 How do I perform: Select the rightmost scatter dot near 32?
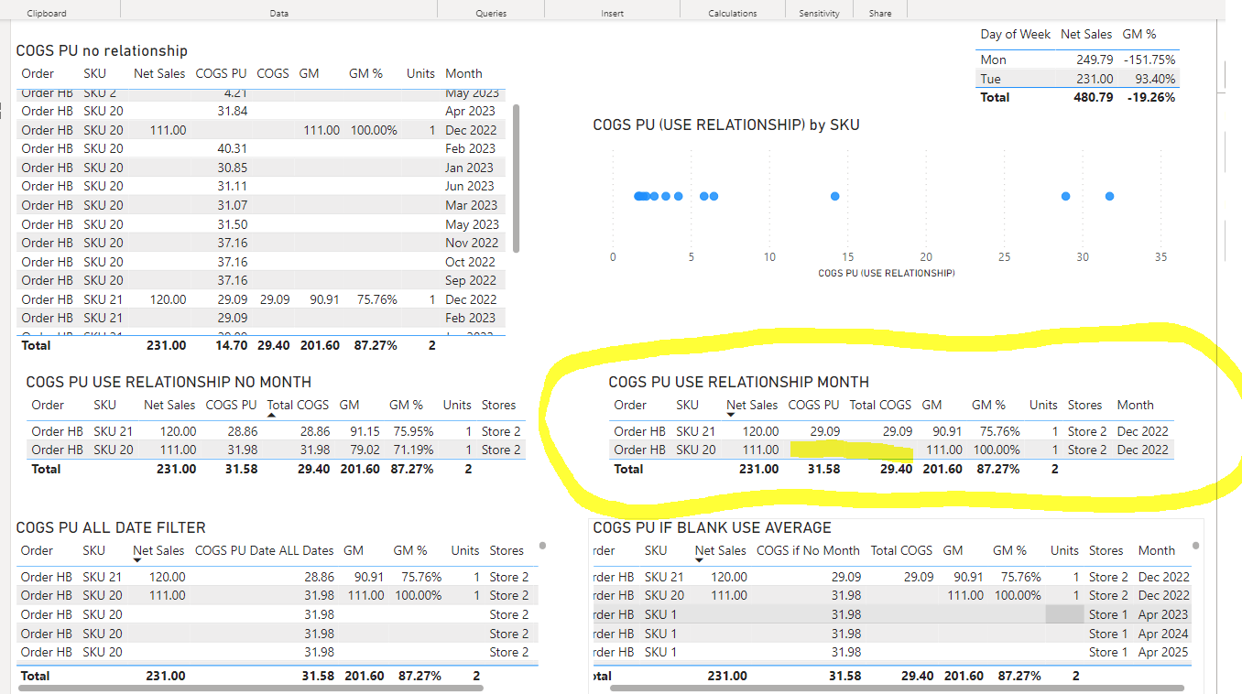1109,196
